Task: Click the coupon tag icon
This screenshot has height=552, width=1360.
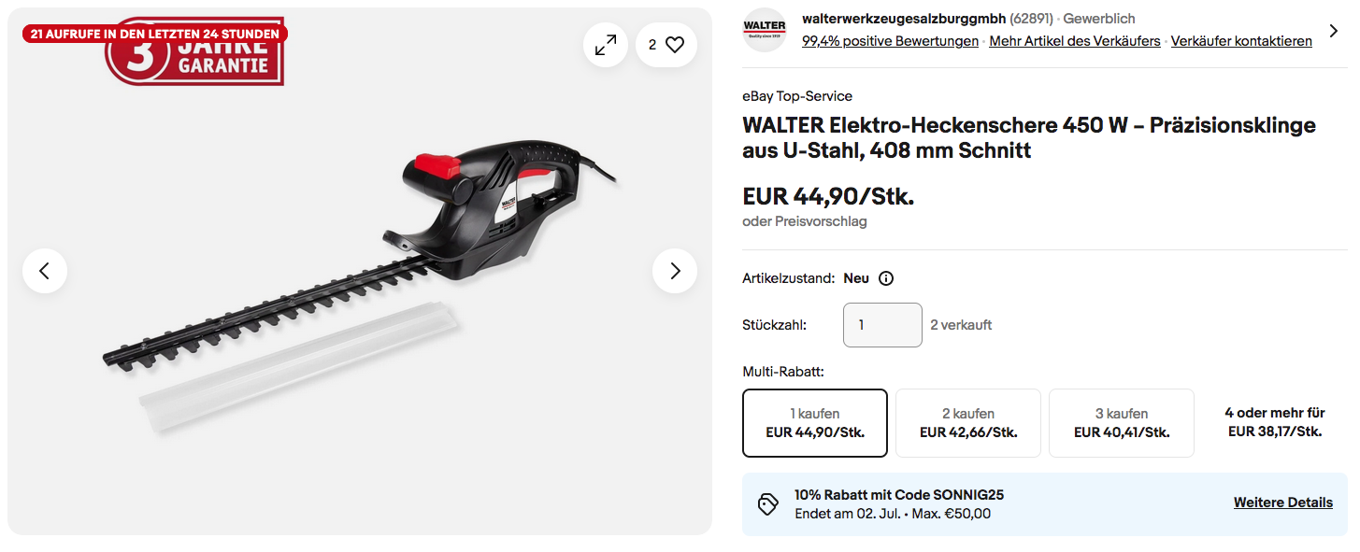Action: tap(768, 504)
